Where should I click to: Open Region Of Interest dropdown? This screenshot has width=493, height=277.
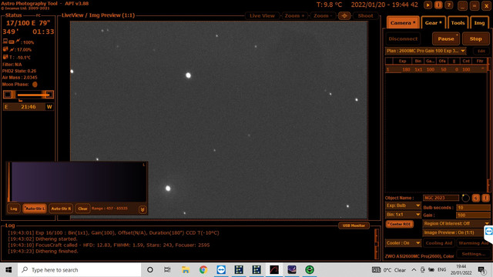pyautogui.click(x=456, y=223)
